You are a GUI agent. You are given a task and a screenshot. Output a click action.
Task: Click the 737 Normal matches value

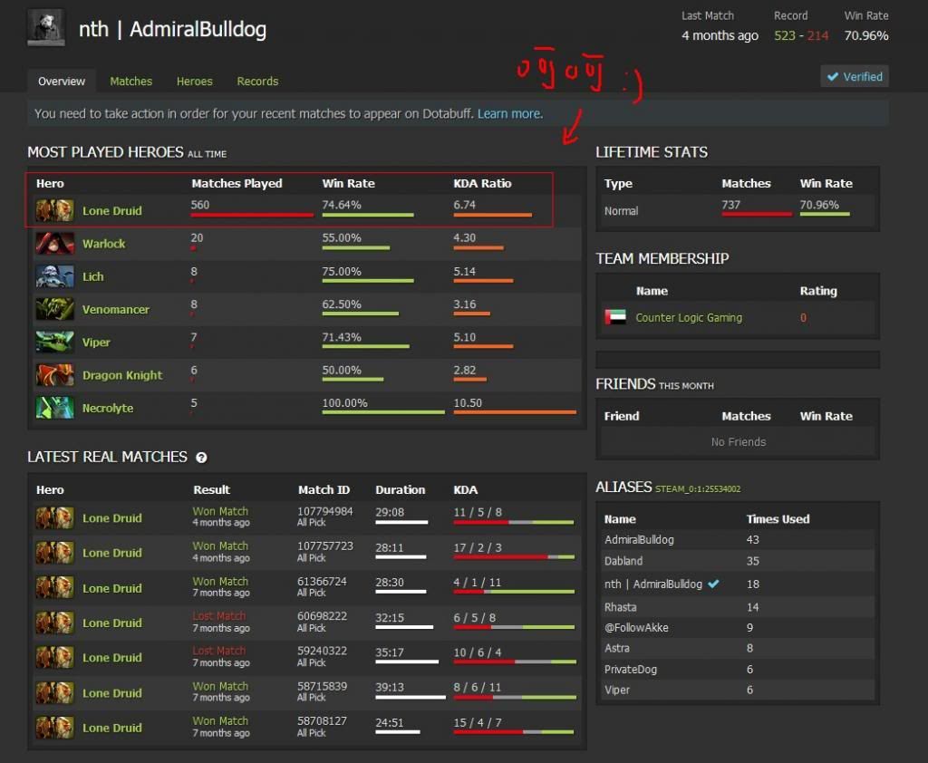[x=731, y=205]
